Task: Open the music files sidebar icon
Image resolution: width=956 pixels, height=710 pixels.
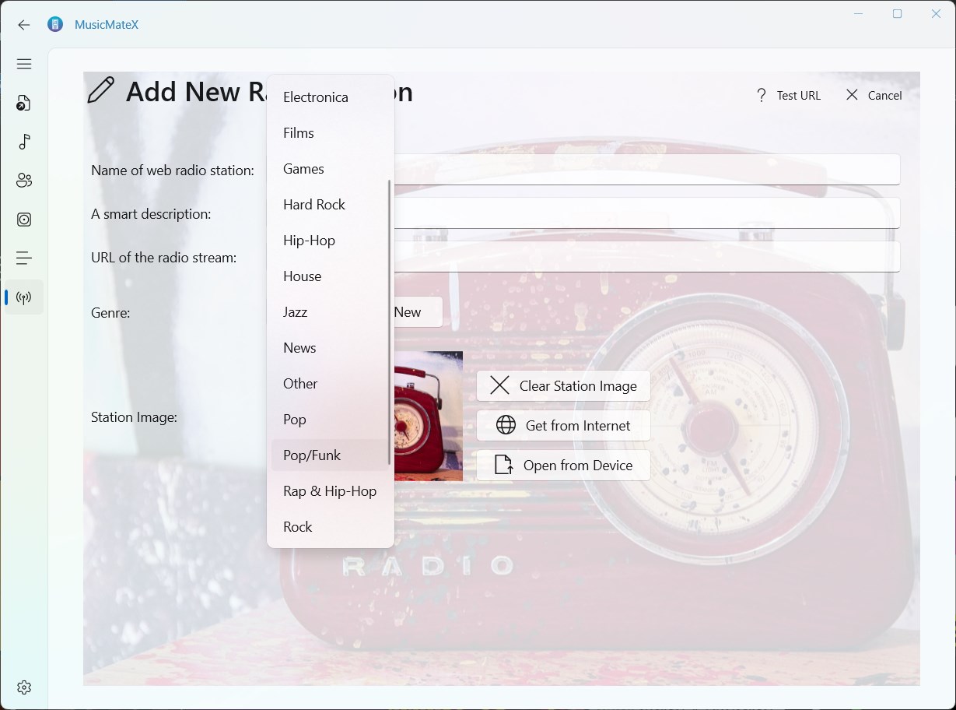Action: (x=24, y=103)
